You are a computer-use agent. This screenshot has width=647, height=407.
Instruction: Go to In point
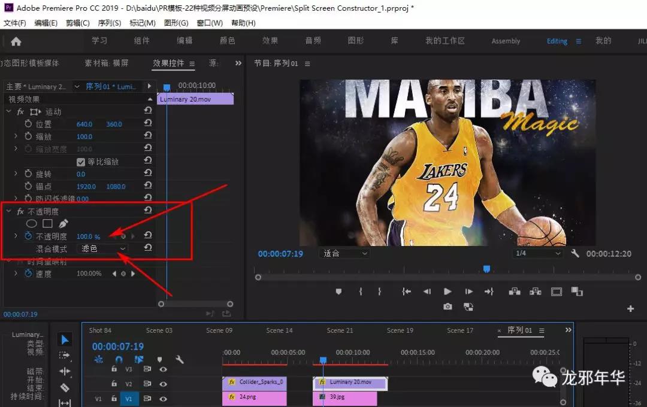pyautogui.click(x=406, y=291)
